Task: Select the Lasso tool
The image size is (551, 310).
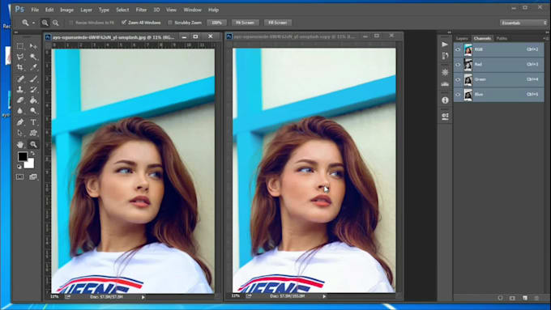Action: pos(20,57)
